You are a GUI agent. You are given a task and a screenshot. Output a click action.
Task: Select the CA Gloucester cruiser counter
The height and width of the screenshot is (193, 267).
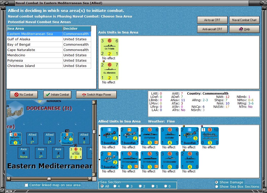pos(170,160)
